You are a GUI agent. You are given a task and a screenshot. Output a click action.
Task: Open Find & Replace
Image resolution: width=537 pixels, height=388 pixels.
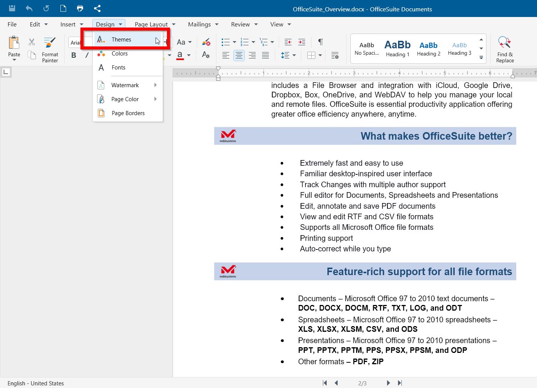point(505,49)
